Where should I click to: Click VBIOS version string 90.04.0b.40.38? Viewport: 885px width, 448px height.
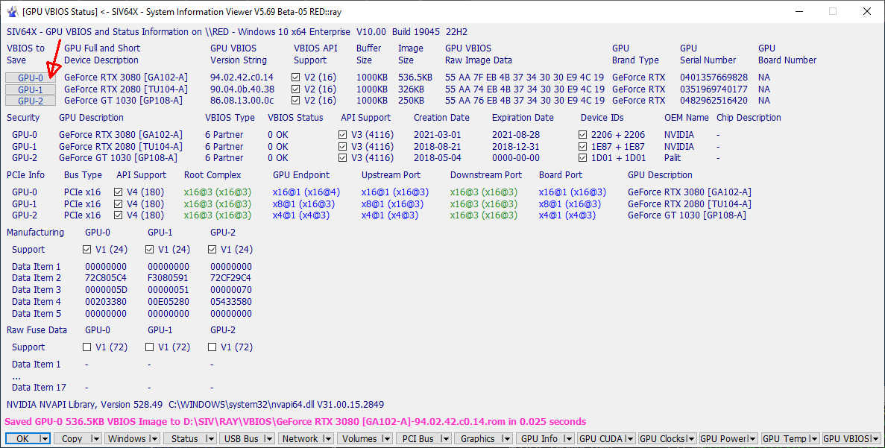[242, 89]
